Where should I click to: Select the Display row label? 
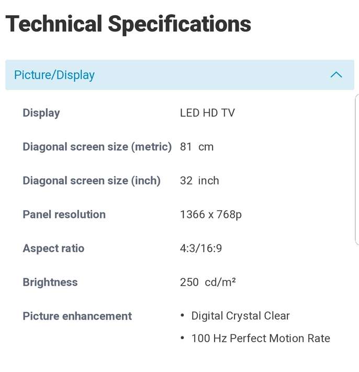pos(41,113)
